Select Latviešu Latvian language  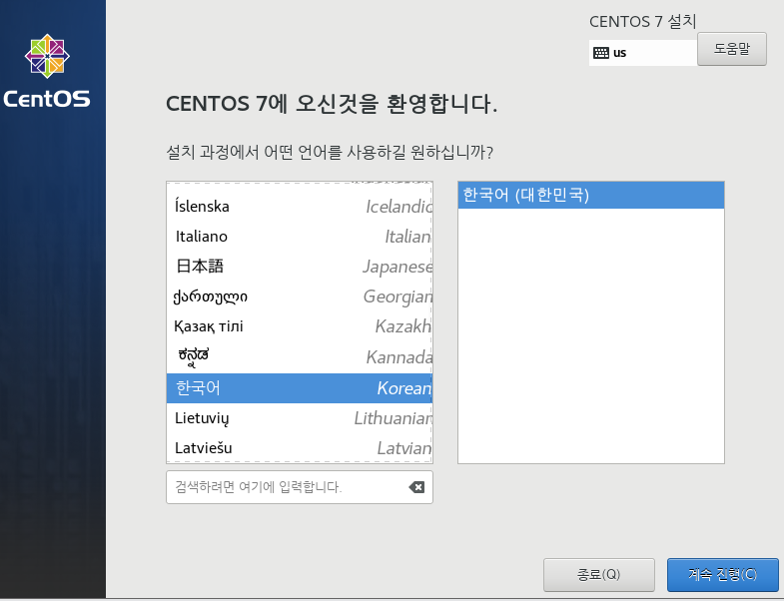pyautogui.click(x=300, y=448)
